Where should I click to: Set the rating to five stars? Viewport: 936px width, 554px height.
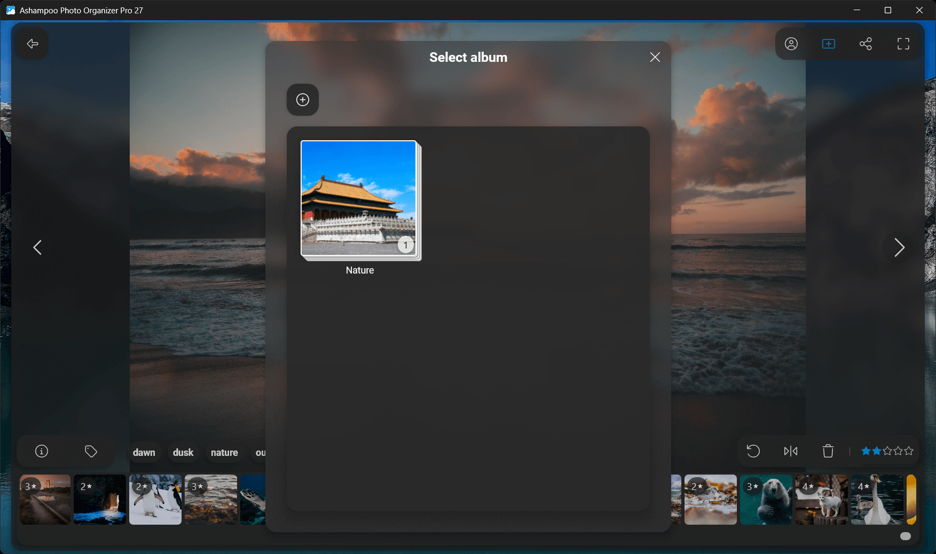[x=909, y=451]
